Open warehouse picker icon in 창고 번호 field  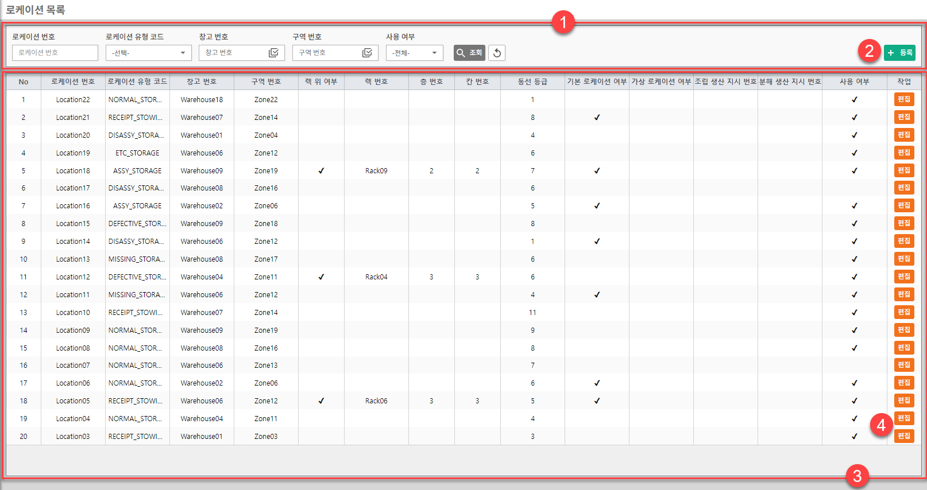[x=274, y=53]
